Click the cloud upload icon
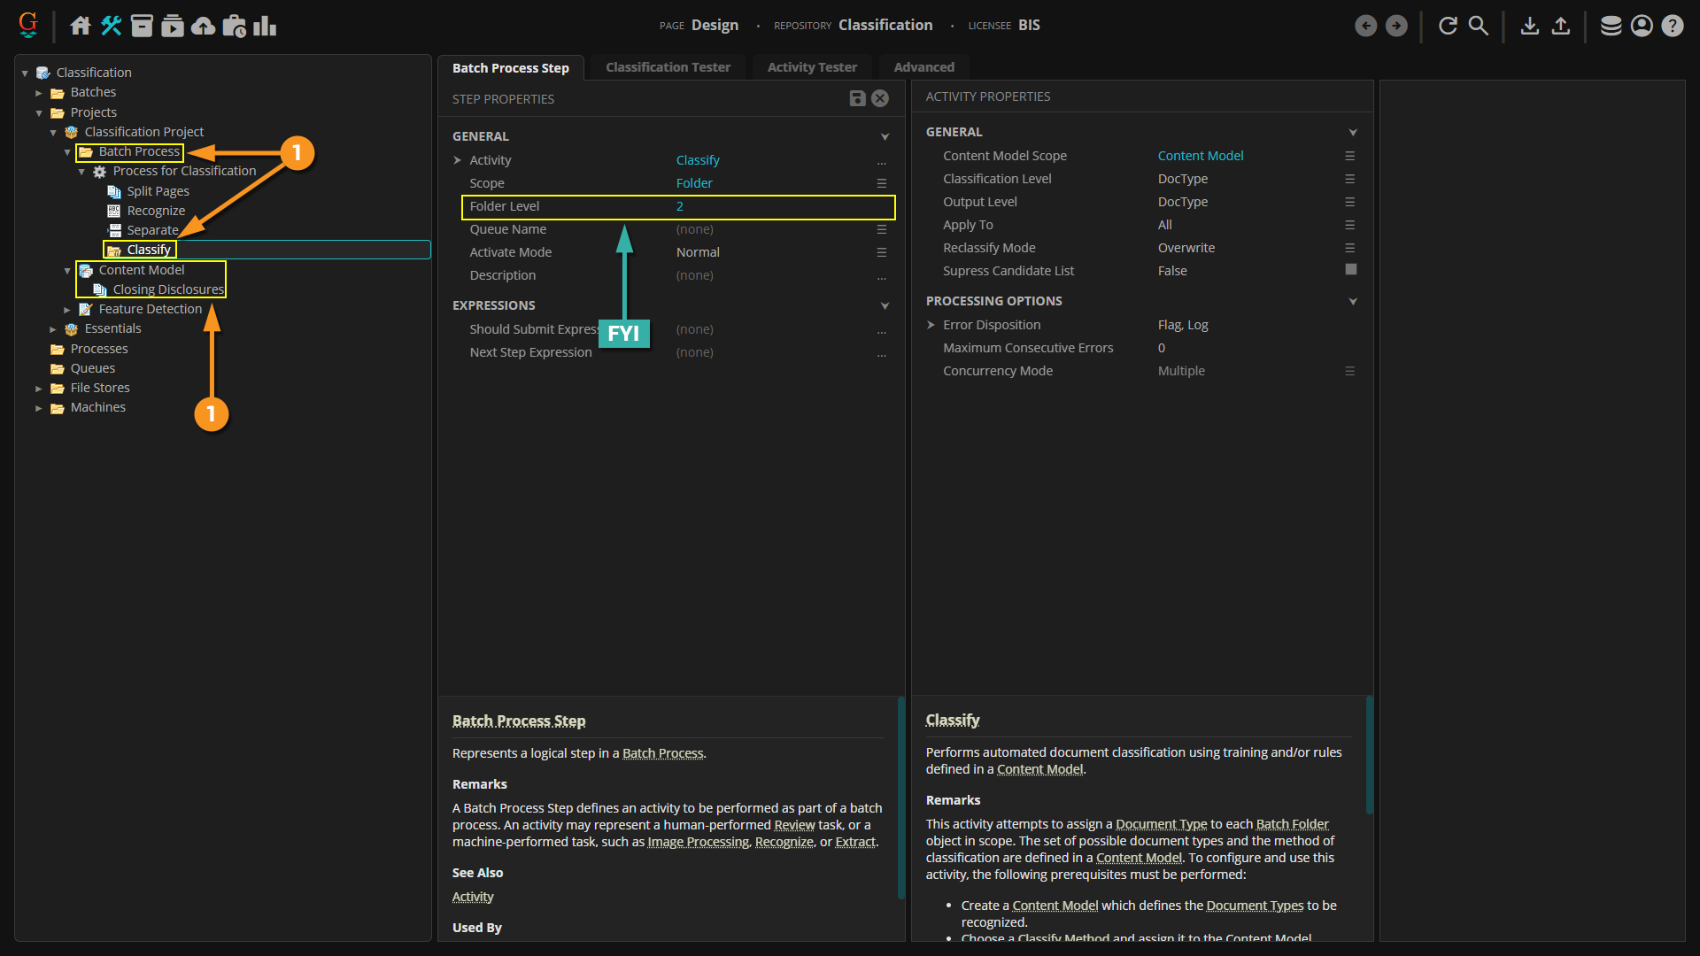This screenshot has width=1700, height=956. [x=203, y=26]
